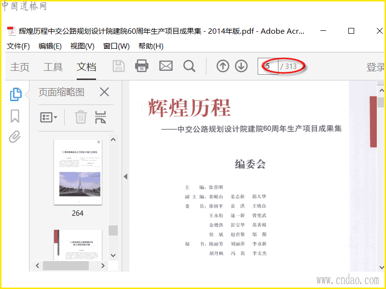The image size is (386, 289).
Task: Print the document with the printer icon
Action: click(142, 66)
